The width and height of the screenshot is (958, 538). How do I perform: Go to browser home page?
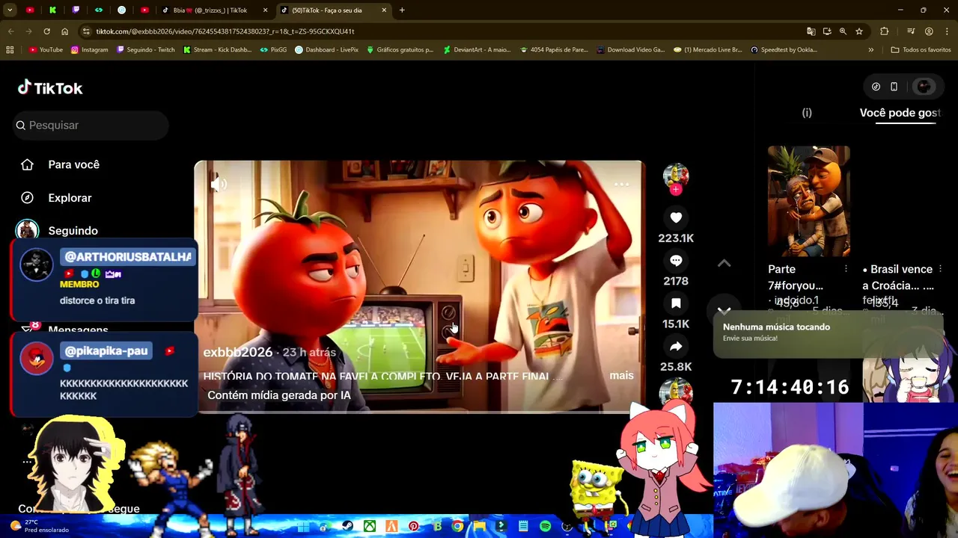64,31
